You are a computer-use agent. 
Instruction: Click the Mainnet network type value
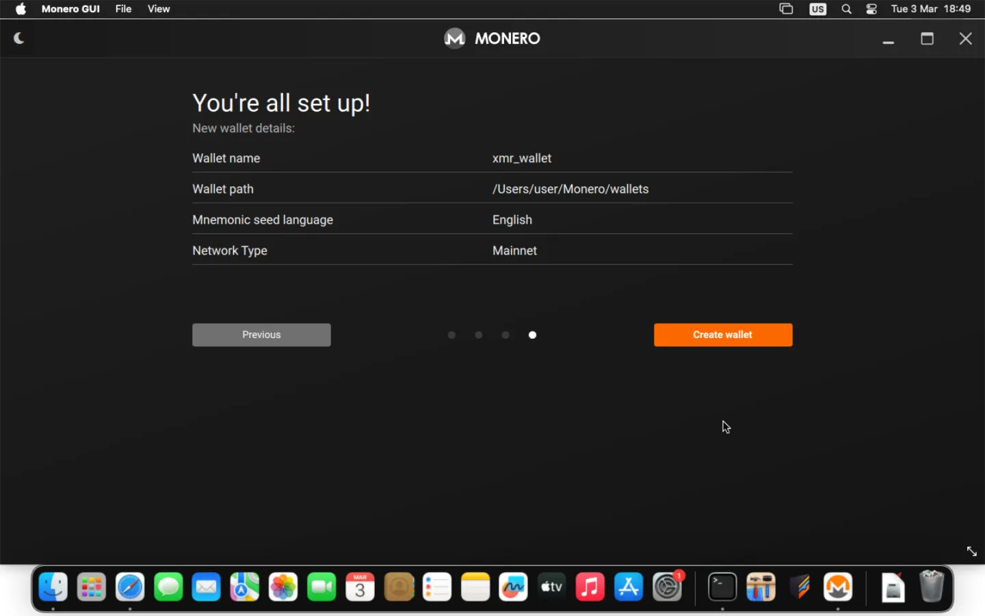(514, 251)
